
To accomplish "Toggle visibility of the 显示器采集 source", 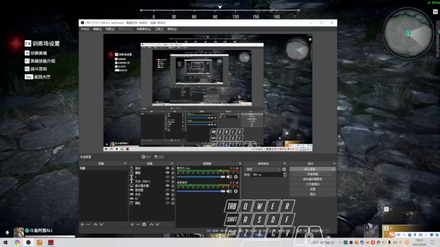I will point(168,186).
